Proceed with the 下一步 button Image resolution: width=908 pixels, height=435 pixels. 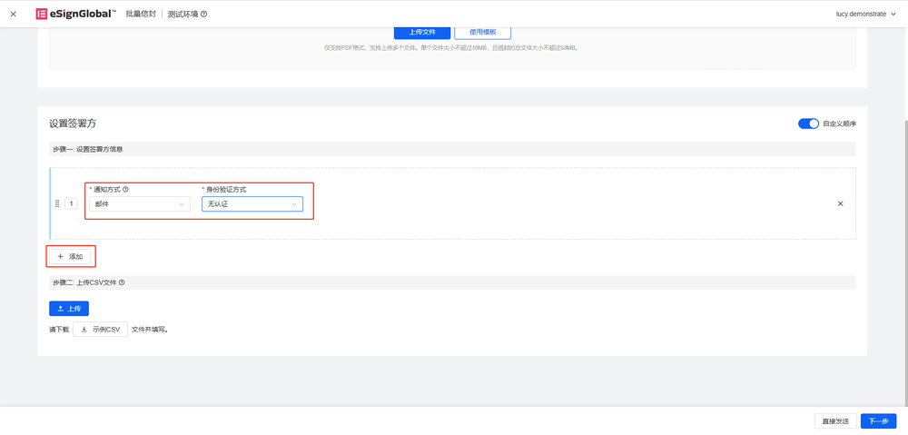point(878,420)
